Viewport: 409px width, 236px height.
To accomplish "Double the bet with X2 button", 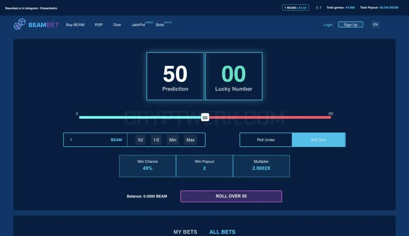I will [x=140, y=140].
